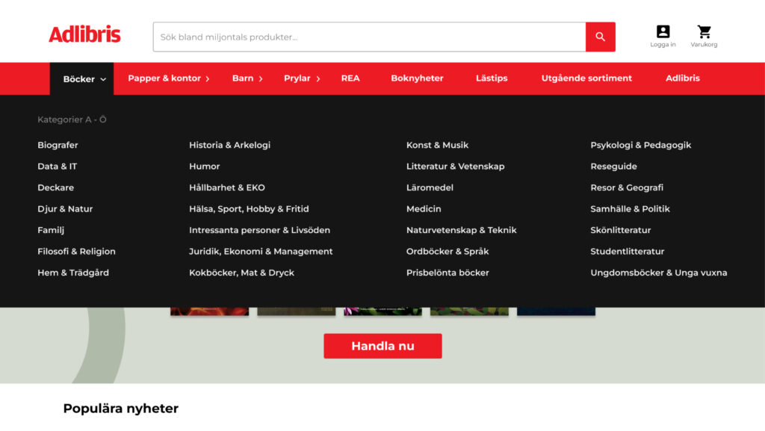Collapse the Böcker dropdown menu
Screen dimensions: 765x431
(84, 78)
